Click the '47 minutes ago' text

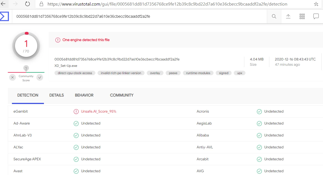(x=287, y=65)
